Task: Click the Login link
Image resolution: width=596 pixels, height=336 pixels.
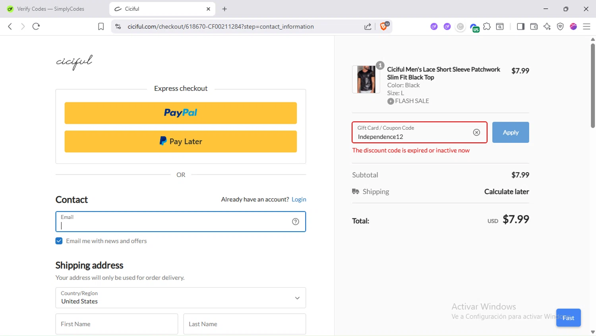Action: (299, 200)
